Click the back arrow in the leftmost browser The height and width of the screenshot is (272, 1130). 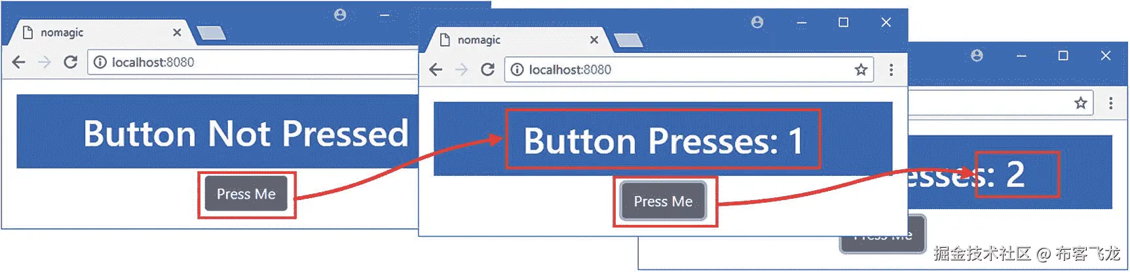coord(18,62)
